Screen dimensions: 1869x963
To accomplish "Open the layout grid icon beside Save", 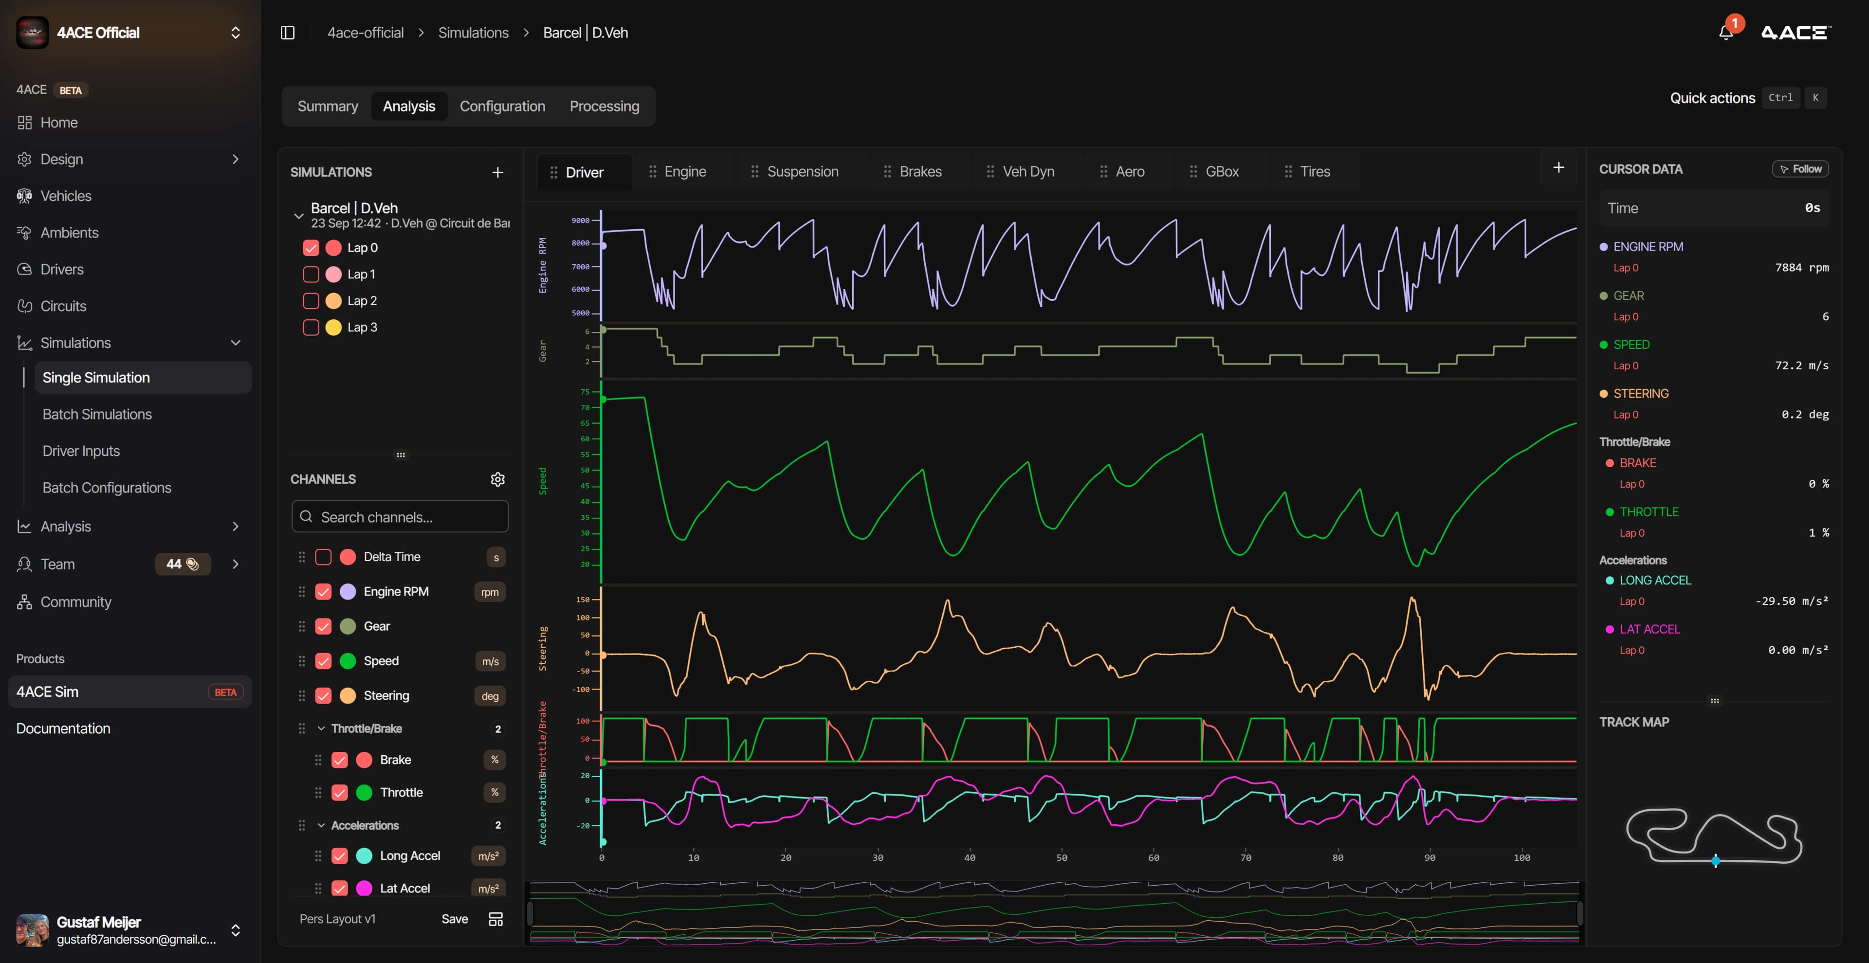I will (495, 919).
